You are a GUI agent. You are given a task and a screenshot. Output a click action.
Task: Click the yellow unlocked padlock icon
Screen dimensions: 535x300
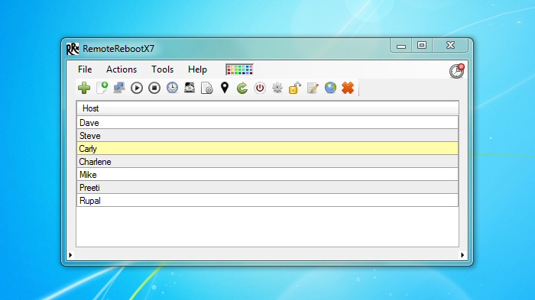coord(295,88)
